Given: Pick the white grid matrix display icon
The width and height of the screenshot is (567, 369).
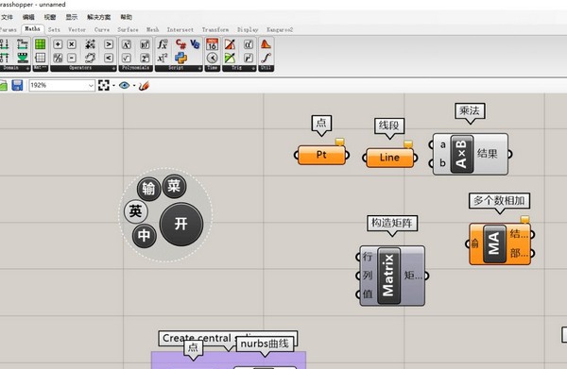Looking at the screenshot, I should tap(40, 58).
